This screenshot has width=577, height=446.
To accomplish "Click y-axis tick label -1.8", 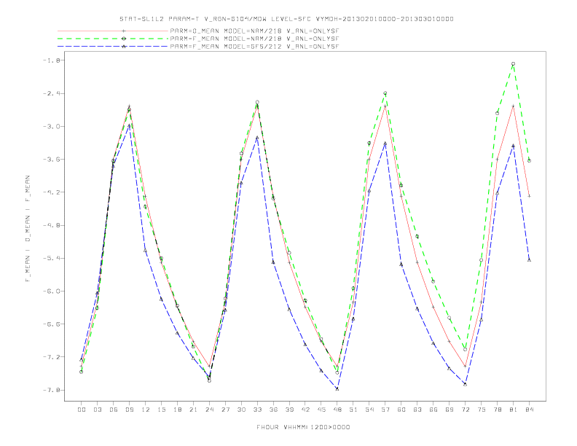I will (x=50, y=60).
